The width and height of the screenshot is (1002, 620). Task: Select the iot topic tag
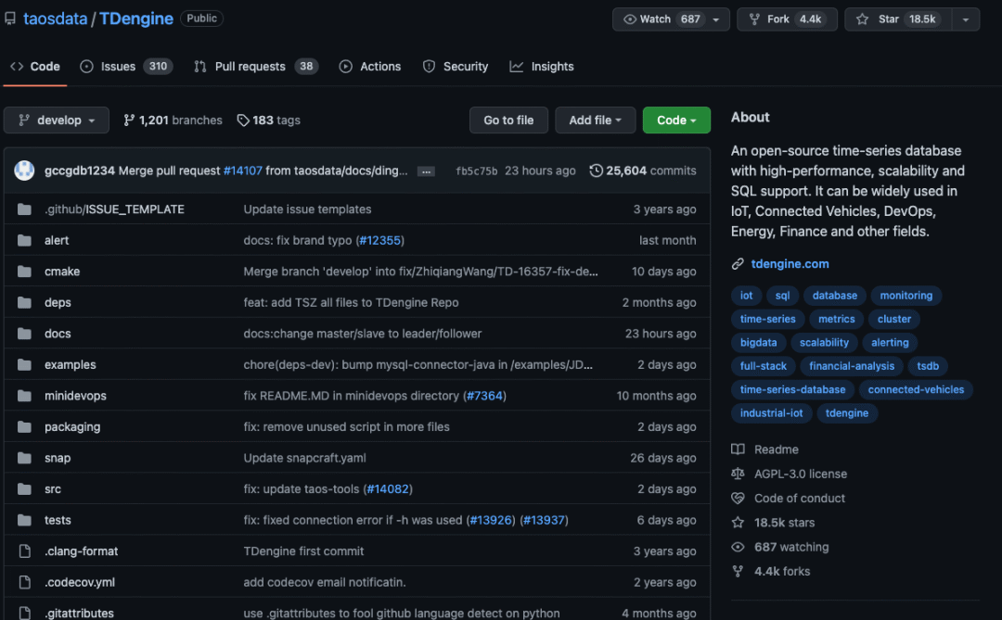pos(746,296)
